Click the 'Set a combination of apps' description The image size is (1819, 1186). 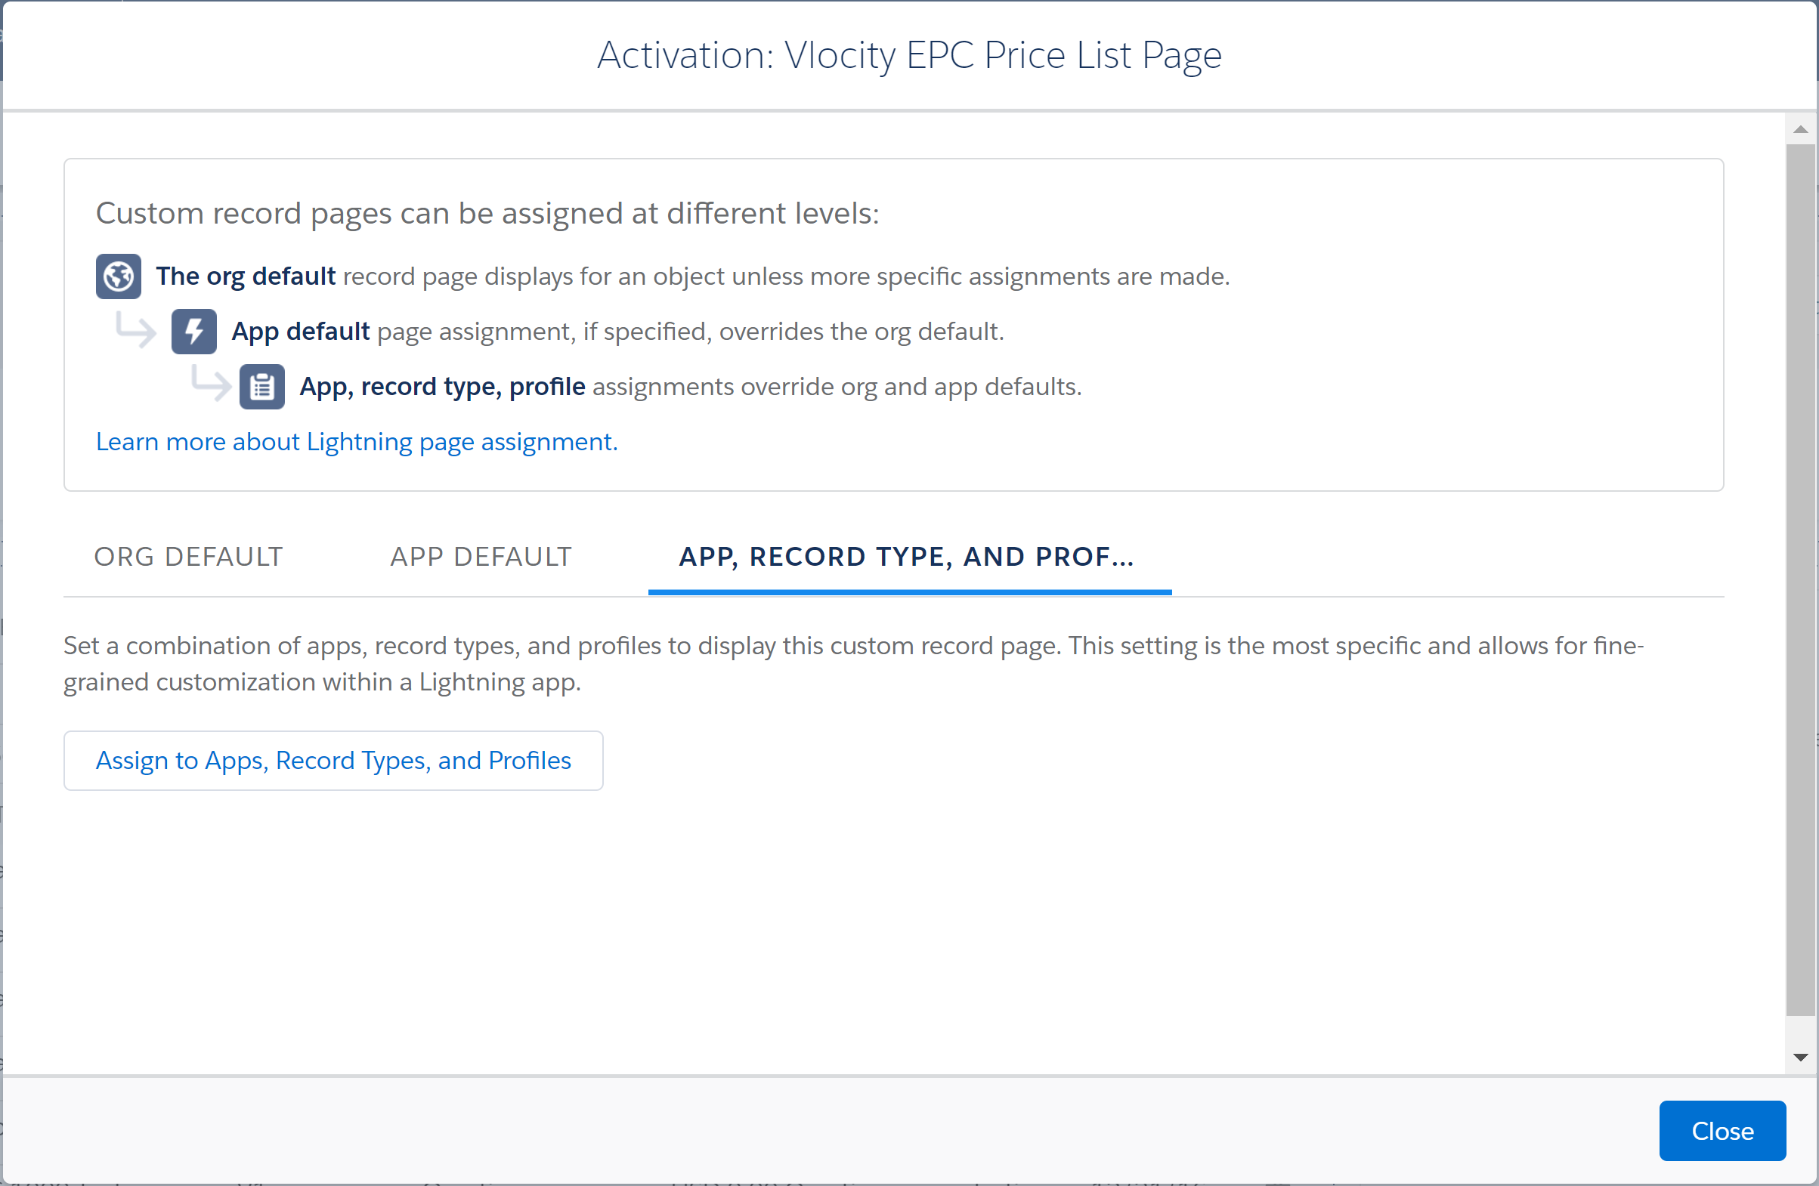click(x=854, y=663)
